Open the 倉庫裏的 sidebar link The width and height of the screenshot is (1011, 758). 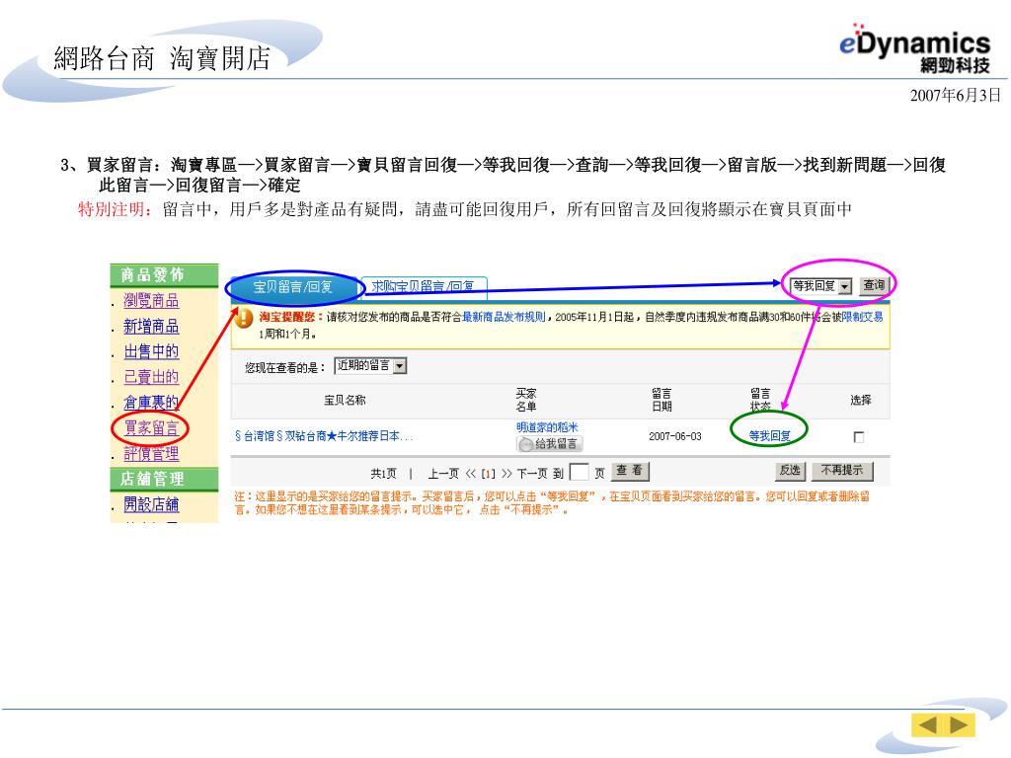point(151,403)
